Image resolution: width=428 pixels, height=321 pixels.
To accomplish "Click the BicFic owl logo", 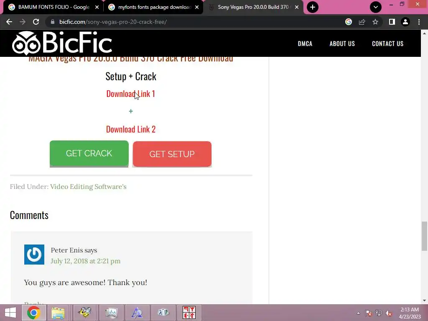I will [62, 43].
